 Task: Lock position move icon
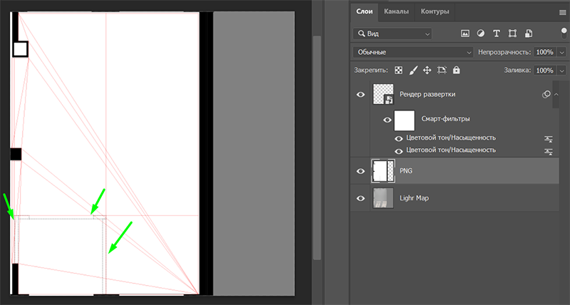[x=427, y=70]
